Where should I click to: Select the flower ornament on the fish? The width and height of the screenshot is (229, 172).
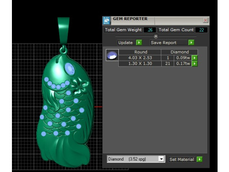[79, 86]
